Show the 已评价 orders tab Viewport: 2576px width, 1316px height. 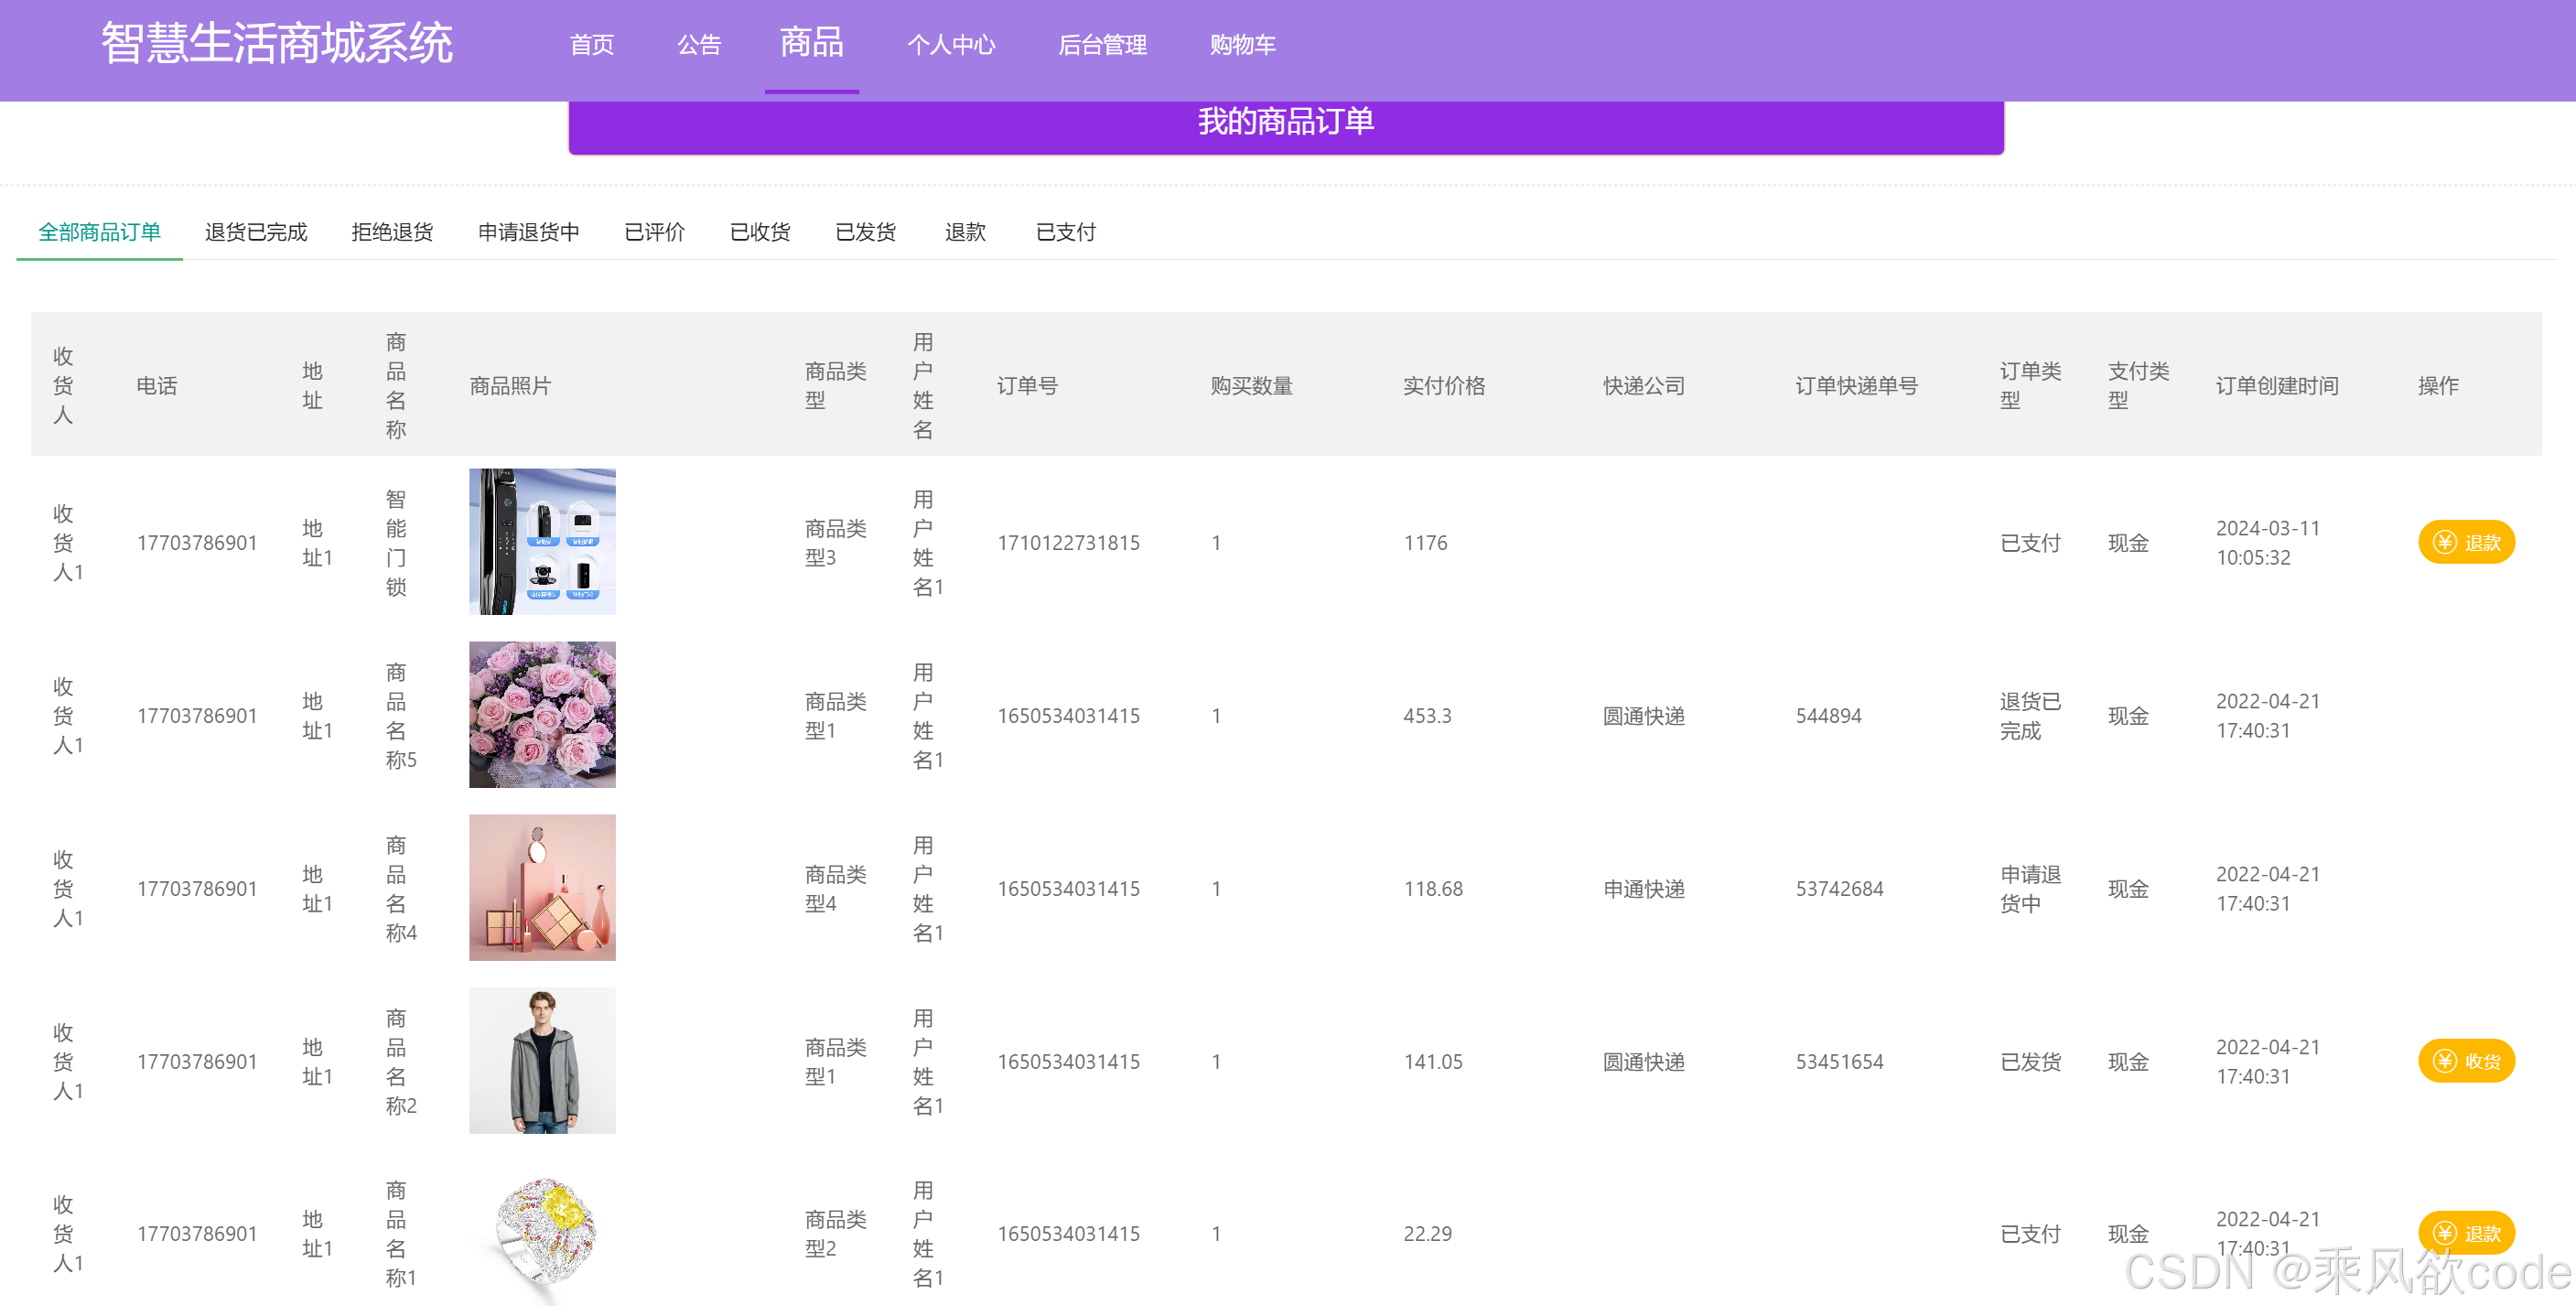pyautogui.click(x=654, y=232)
